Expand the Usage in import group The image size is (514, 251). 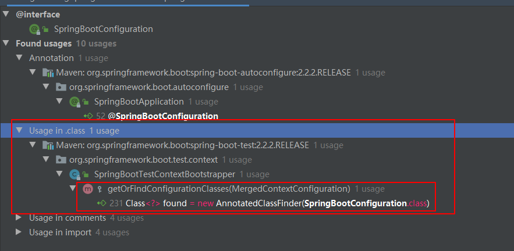point(19,232)
